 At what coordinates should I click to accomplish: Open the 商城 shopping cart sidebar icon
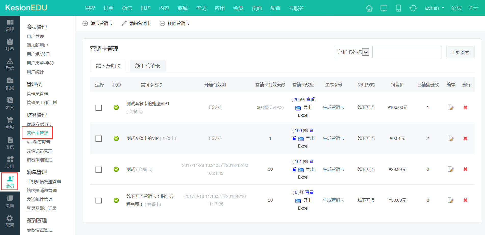pos(10,123)
